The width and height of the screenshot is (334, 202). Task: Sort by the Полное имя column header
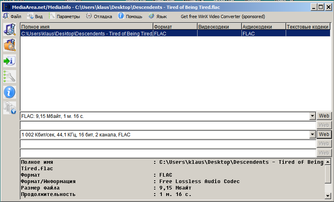[87, 27]
